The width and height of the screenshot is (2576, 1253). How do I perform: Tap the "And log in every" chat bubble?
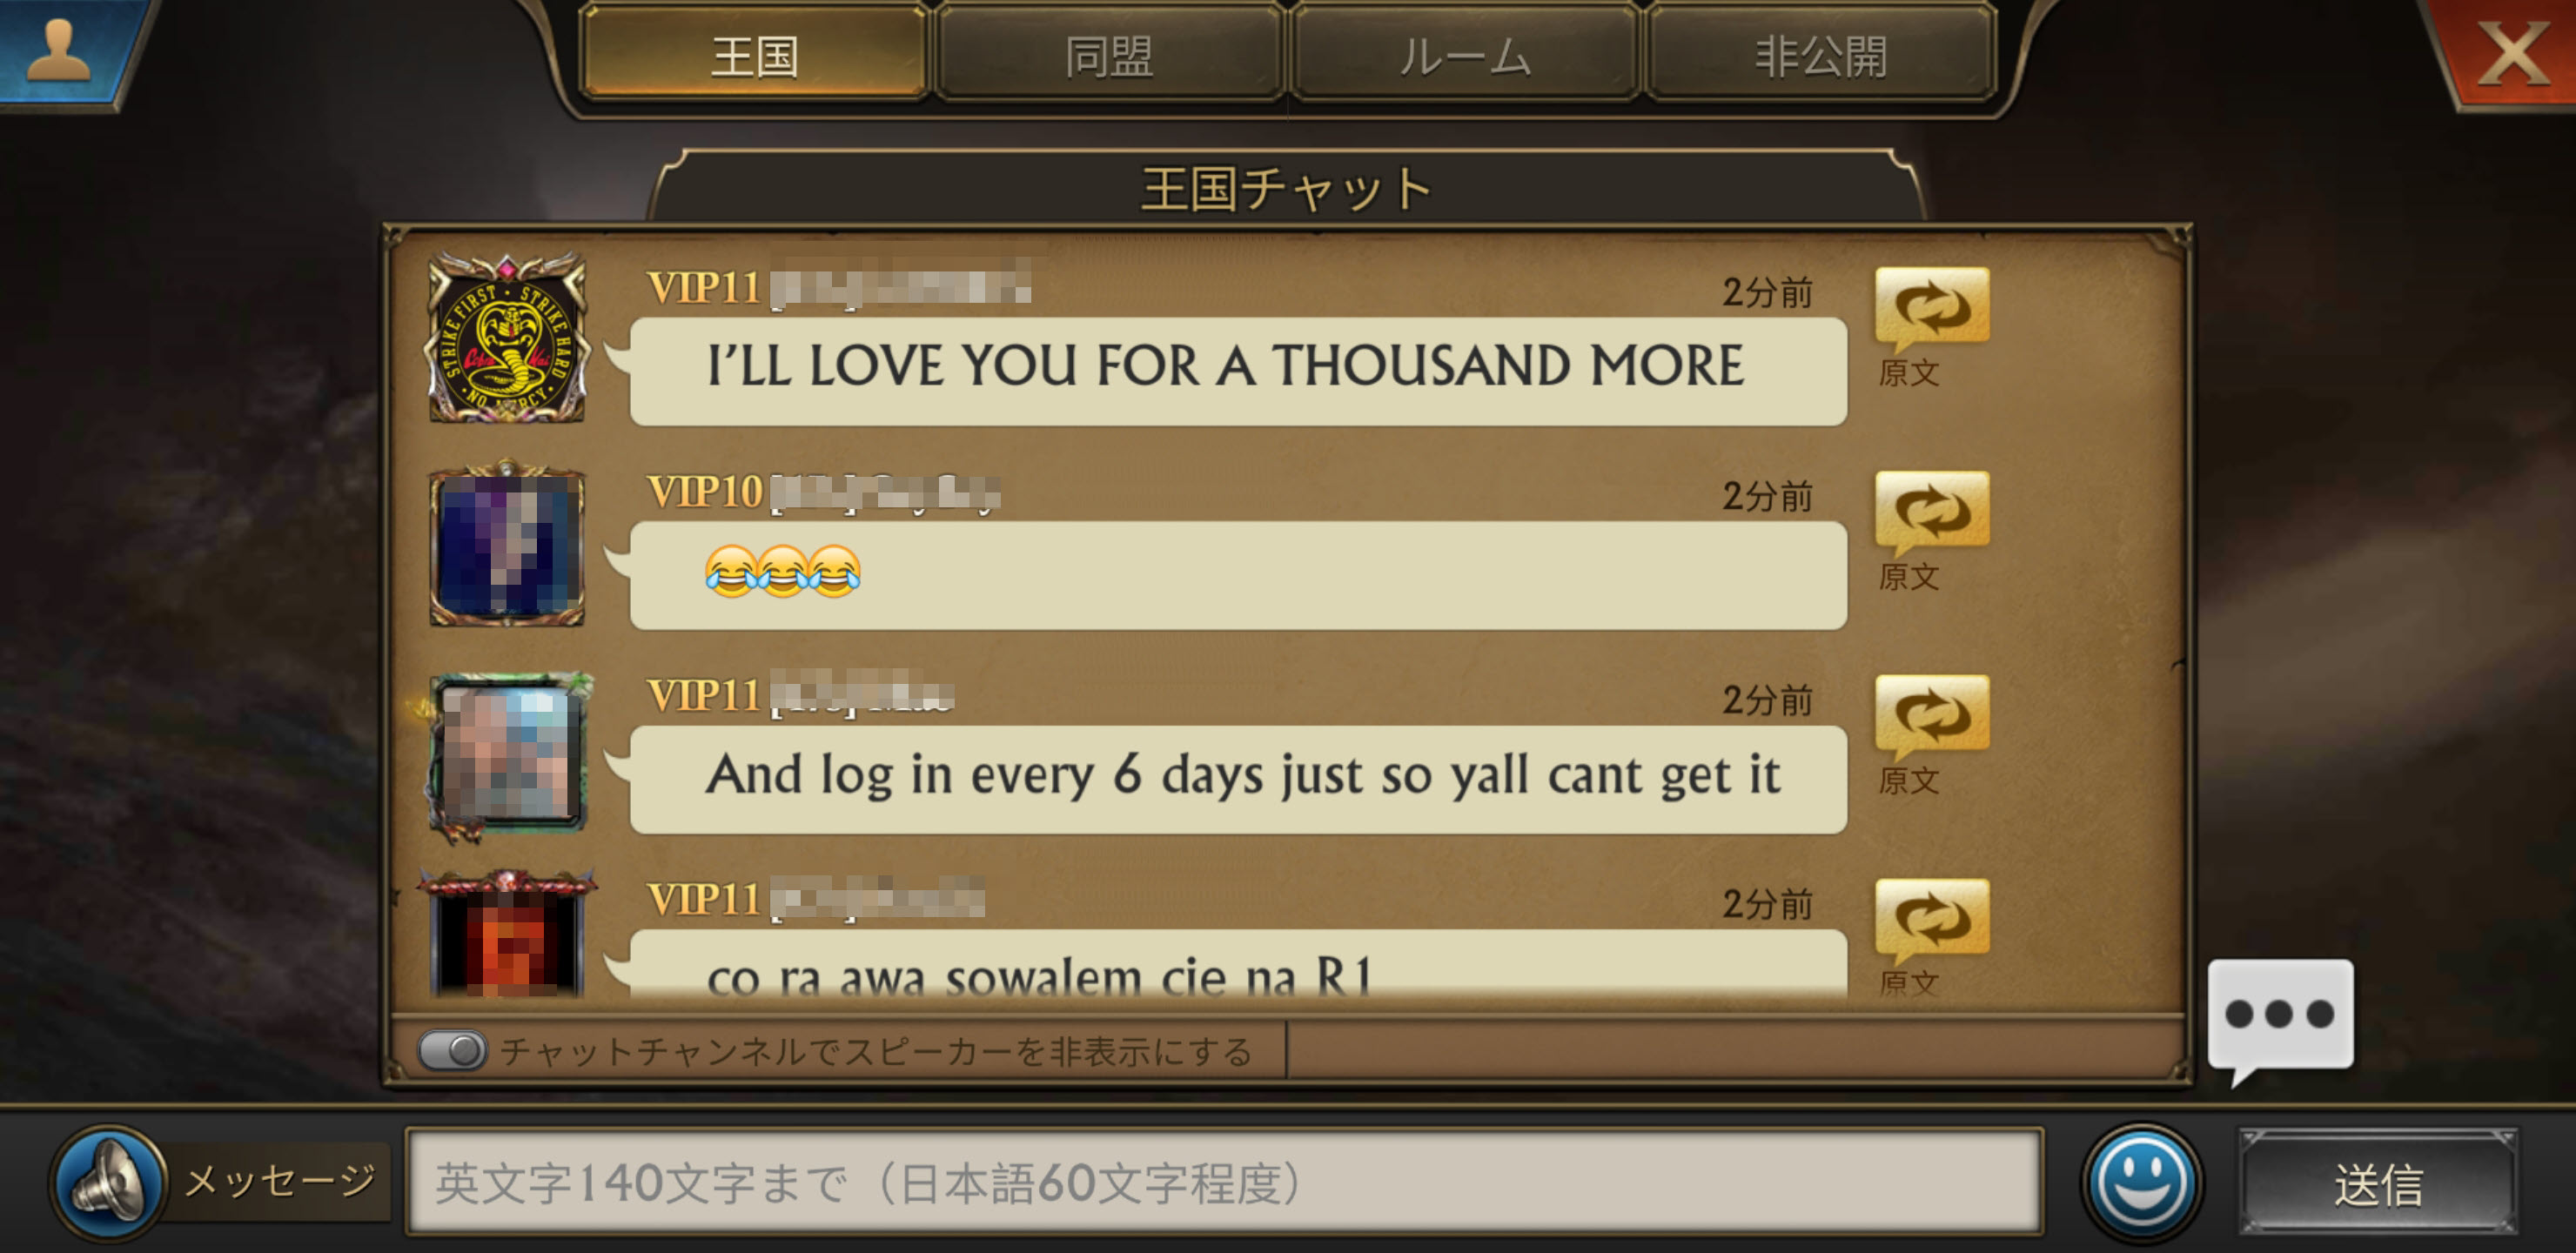[1238, 779]
